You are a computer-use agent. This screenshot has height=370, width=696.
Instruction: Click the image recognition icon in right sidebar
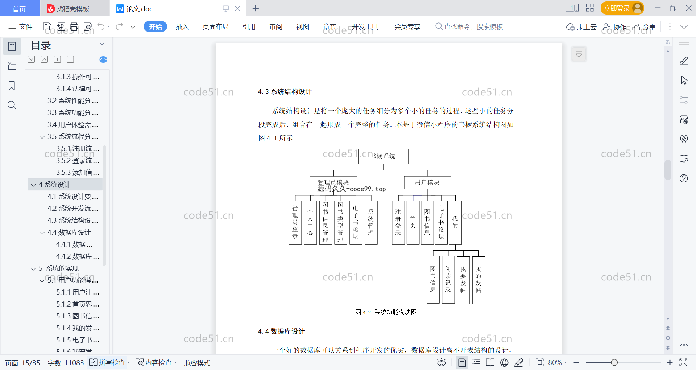(x=684, y=120)
